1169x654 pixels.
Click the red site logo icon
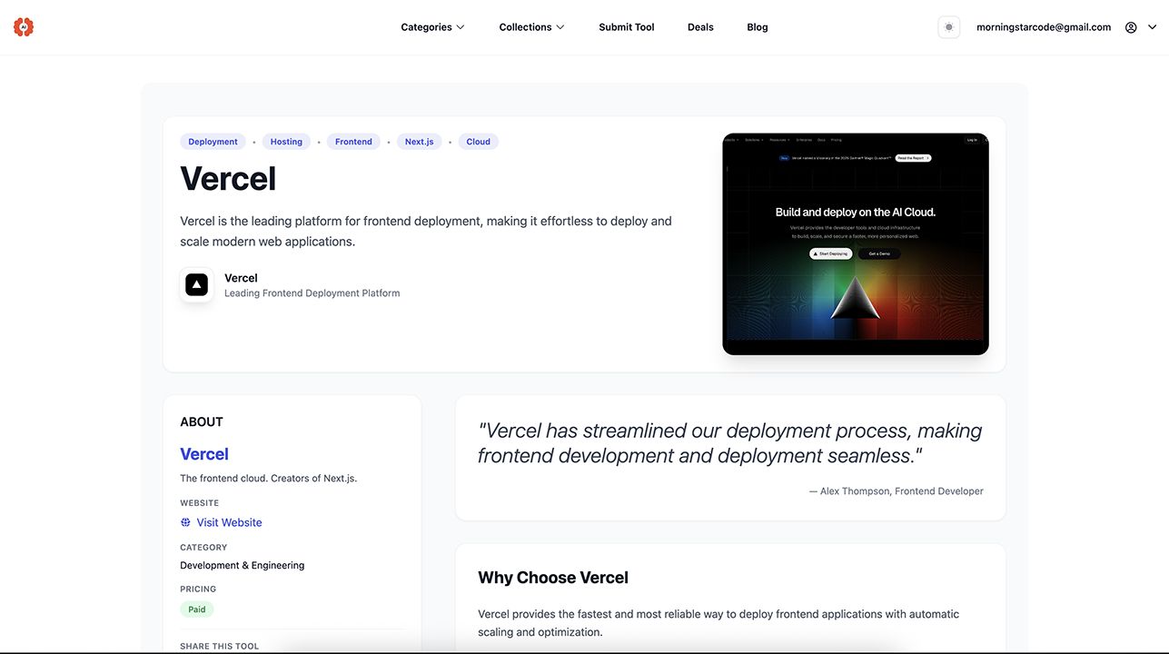point(24,27)
